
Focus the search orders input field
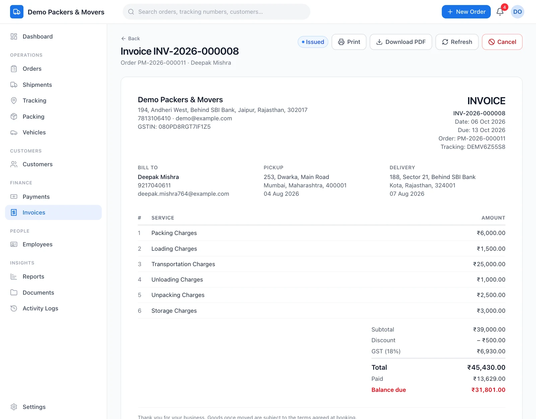coord(216,12)
